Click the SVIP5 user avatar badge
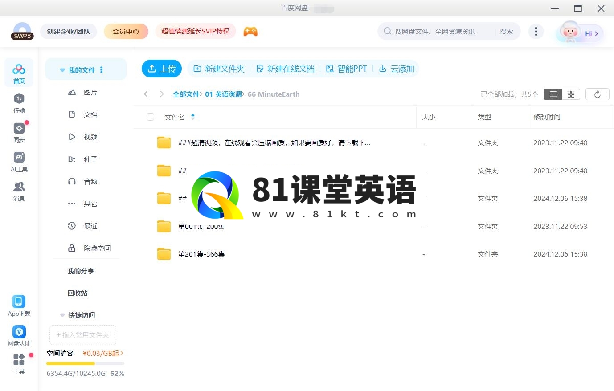614x391 pixels. pyautogui.click(x=22, y=31)
